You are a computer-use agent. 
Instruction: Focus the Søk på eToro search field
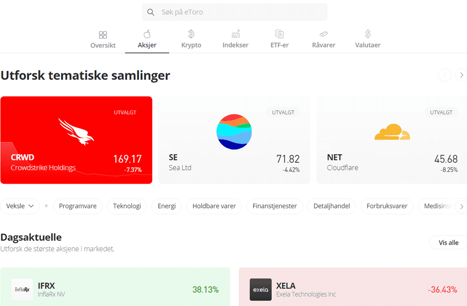point(234,12)
